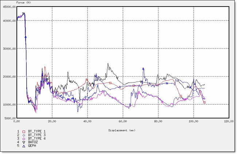Image resolution: width=237 pixels, height=154 pixels.
Task: Click the blue diamond BT_TYPE 3 legend marker
Action: tap(24, 135)
